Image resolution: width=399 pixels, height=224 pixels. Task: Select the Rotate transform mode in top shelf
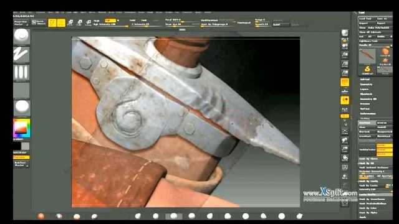tap(89, 22)
